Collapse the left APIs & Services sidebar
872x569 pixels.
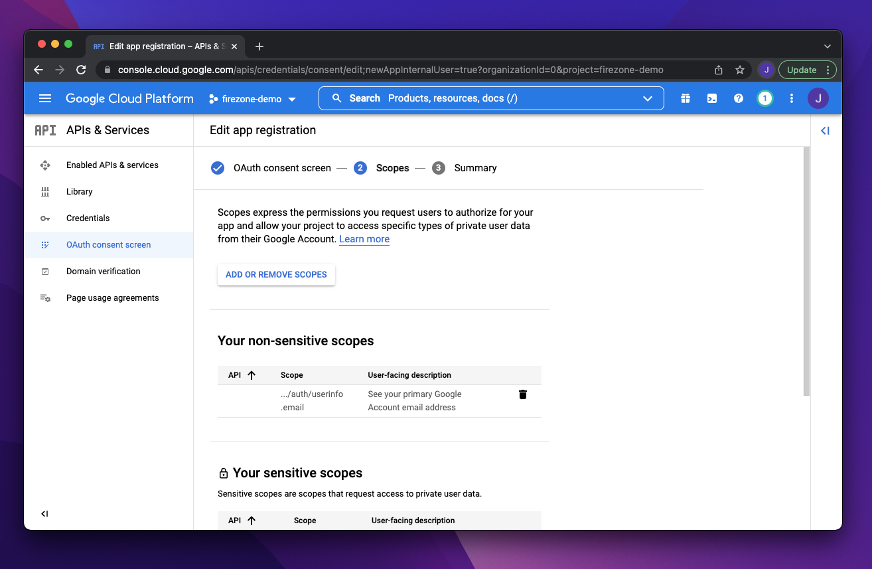pos(44,513)
